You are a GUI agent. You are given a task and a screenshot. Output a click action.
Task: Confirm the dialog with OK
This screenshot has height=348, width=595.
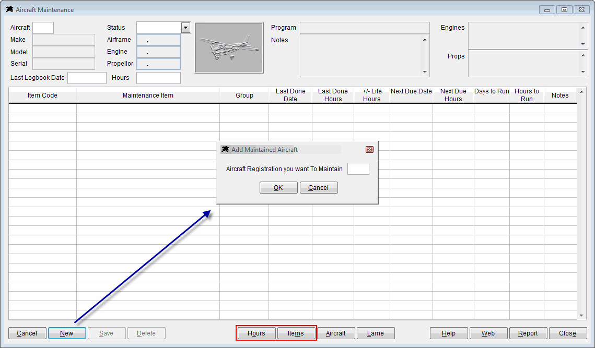point(278,188)
